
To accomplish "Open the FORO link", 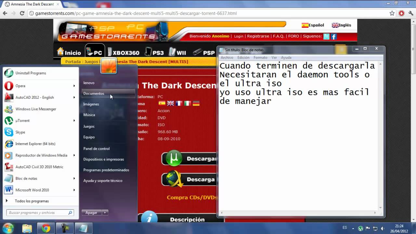I will (293, 36).
